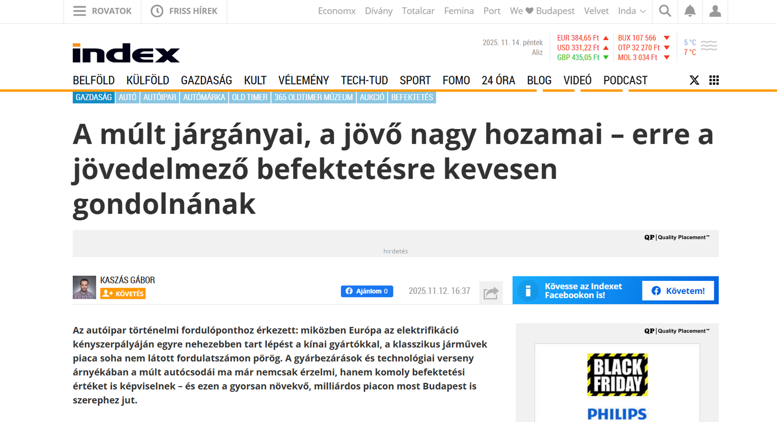Viewport: 777px width, 422px height.
Task: Click the share arrow icon
Action: pyautogui.click(x=491, y=292)
